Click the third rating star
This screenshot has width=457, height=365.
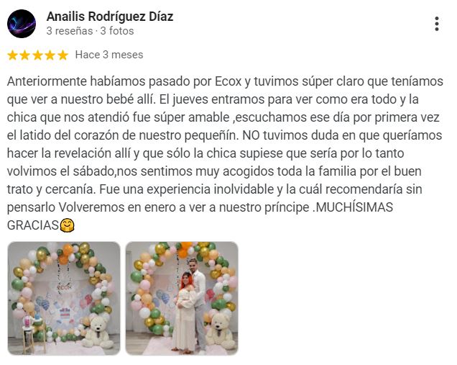point(37,55)
